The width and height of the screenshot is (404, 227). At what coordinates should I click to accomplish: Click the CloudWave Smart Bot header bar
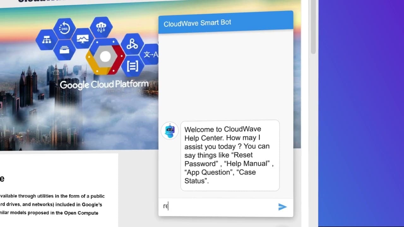tap(226, 22)
